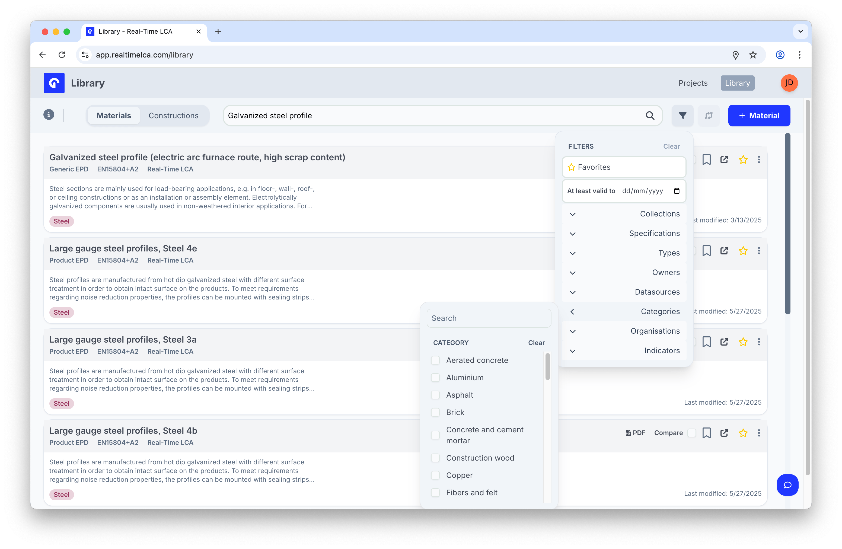
Task: Go to Projects page
Action: (x=693, y=83)
